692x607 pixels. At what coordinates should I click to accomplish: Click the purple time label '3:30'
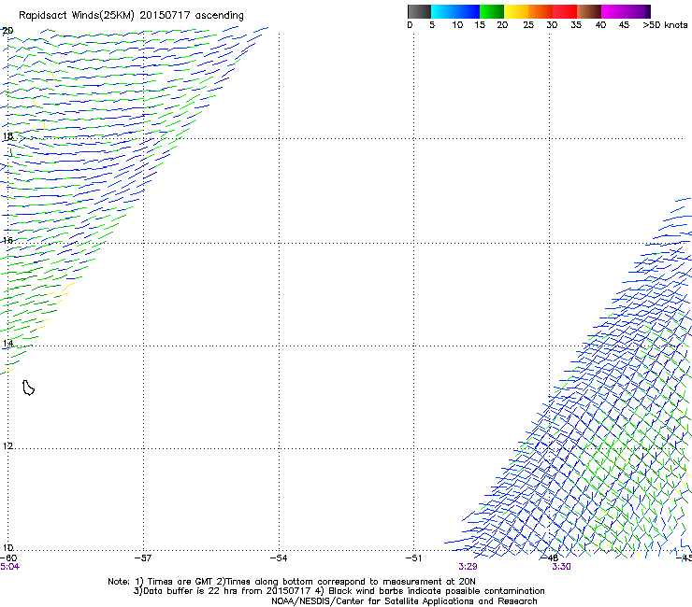tap(561, 567)
